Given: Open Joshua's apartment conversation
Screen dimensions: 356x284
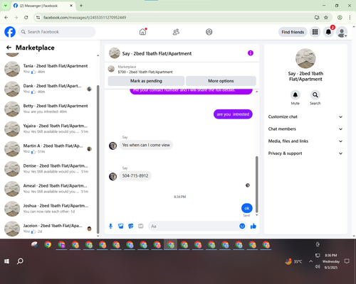Looking at the screenshot, I should coord(48,209).
